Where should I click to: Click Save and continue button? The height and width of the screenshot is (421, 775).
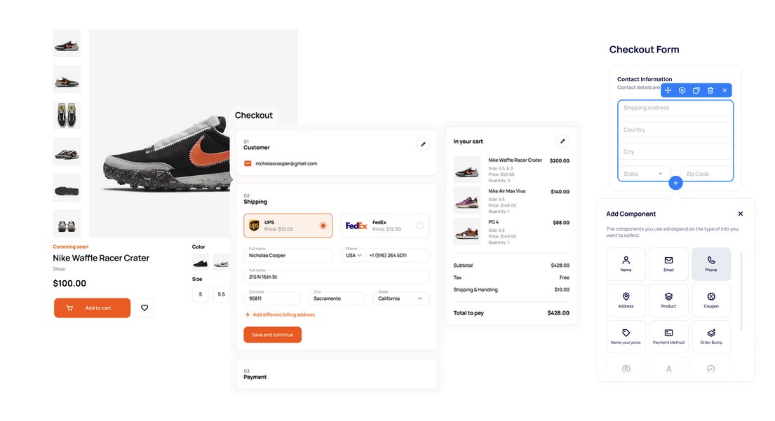coord(272,335)
